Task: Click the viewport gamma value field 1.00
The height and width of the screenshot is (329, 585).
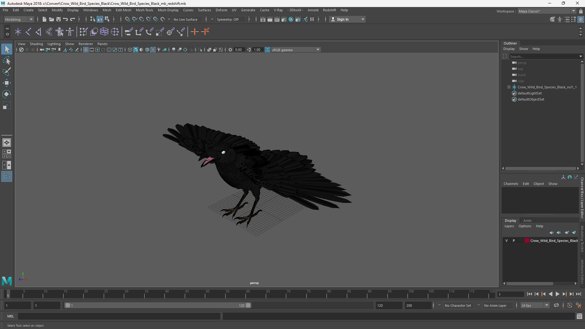Action: pyautogui.click(x=258, y=50)
